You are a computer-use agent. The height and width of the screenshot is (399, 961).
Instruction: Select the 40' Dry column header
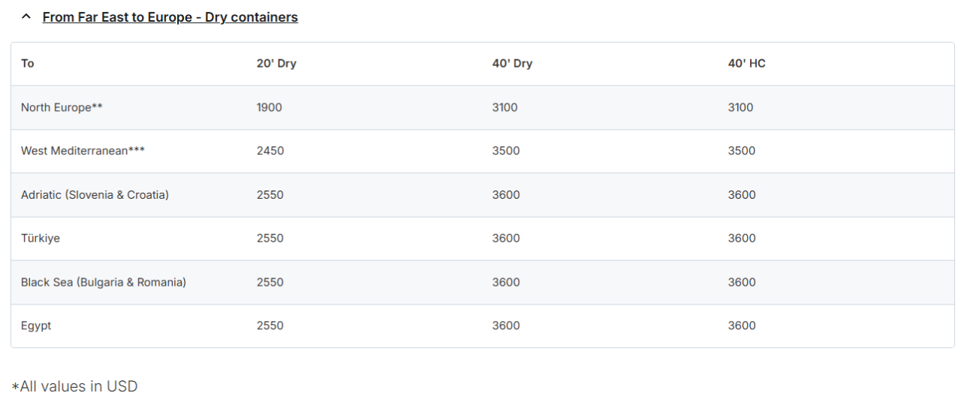[512, 64]
